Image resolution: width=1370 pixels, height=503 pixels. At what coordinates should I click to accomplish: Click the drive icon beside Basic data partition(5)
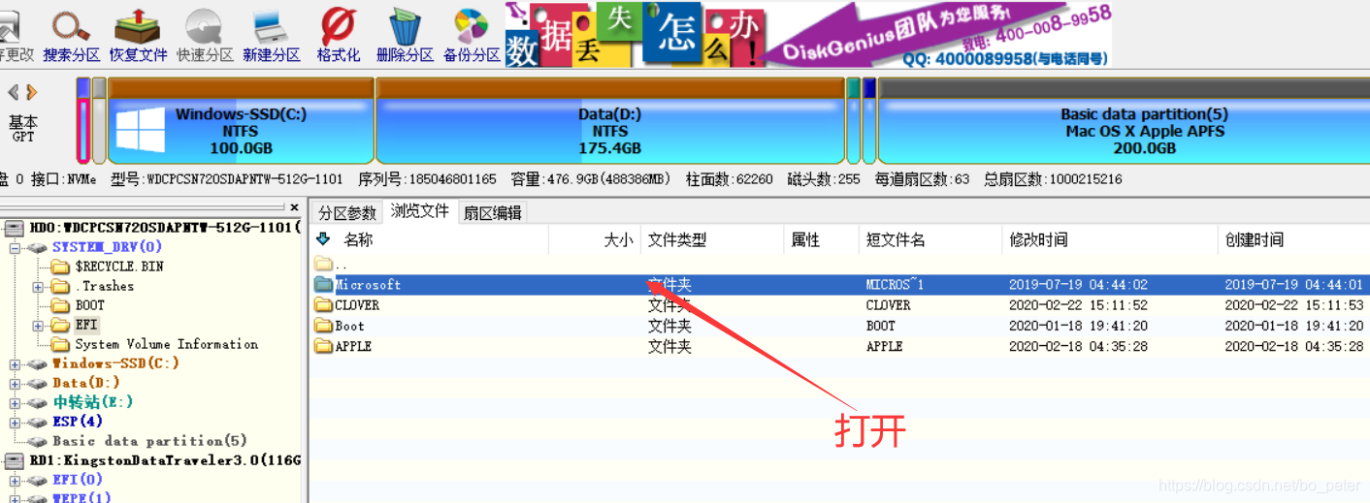[x=37, y=441]
